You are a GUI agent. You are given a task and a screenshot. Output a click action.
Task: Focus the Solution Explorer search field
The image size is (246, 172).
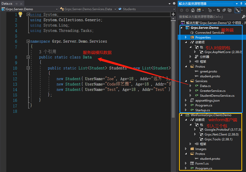[x=209, y=17]
